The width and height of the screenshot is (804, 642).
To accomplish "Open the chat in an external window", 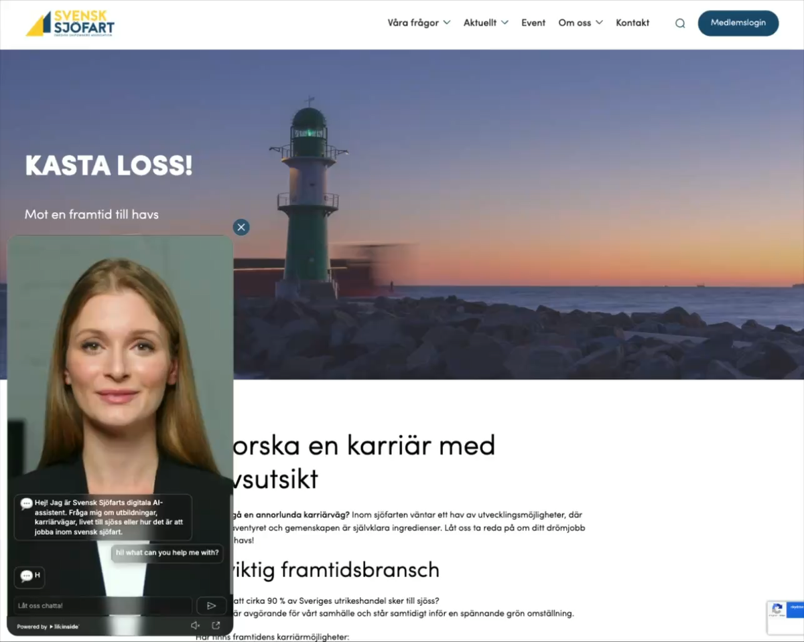I will (x=215, y=625).
